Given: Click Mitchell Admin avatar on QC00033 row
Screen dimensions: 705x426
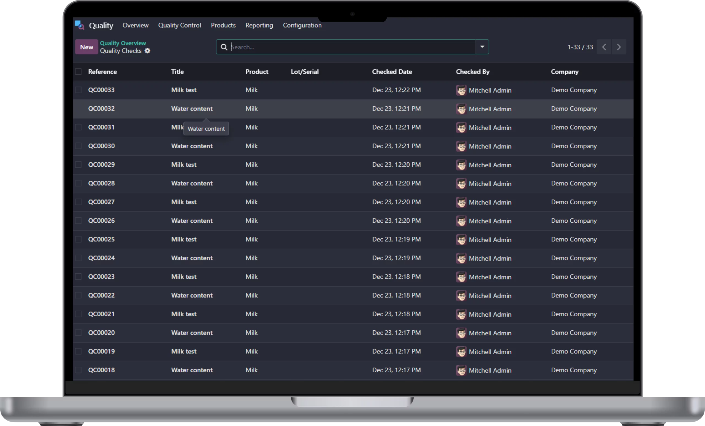Looking at the screenshot, I should 461,90.
